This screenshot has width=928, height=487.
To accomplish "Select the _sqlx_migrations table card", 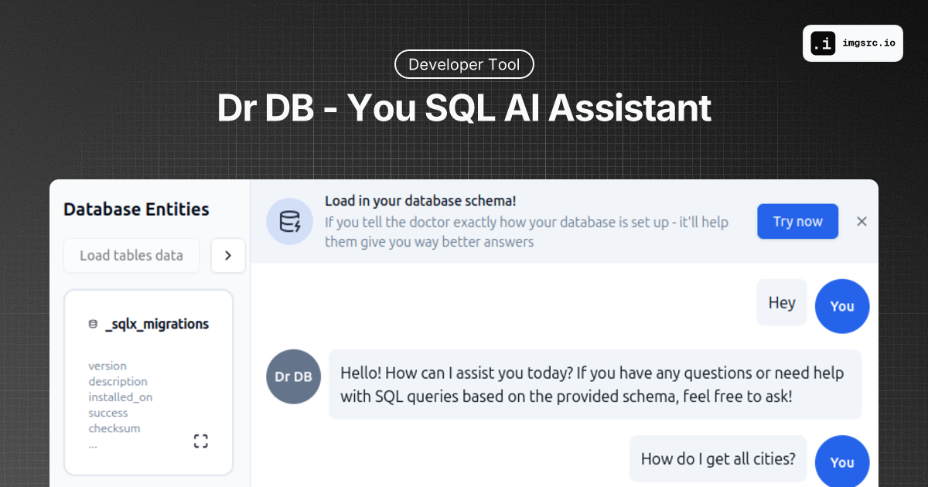I will [x=148, y=382].
